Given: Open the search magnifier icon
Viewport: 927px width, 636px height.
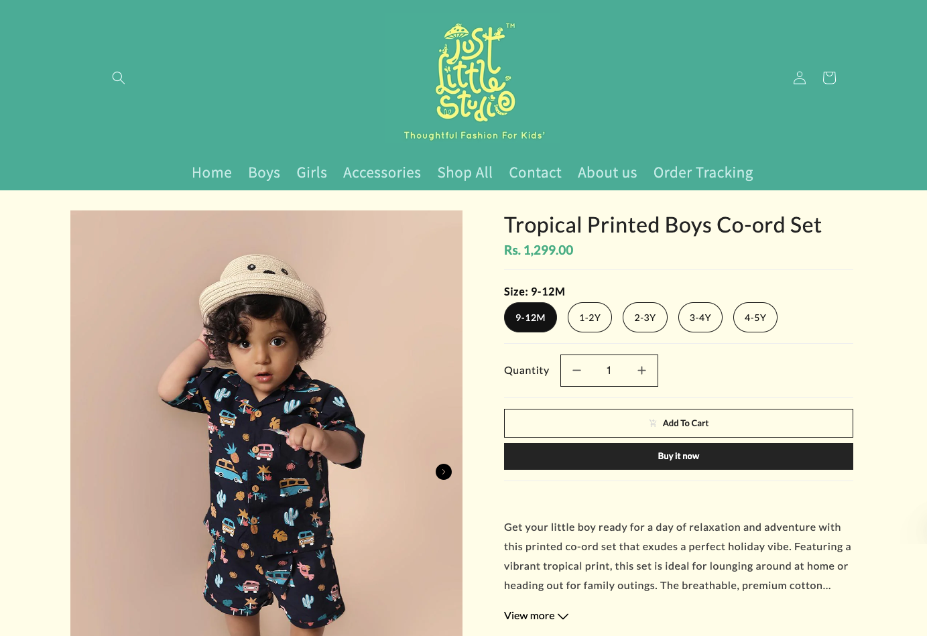Looking at the screenshot, I should 119,78.
